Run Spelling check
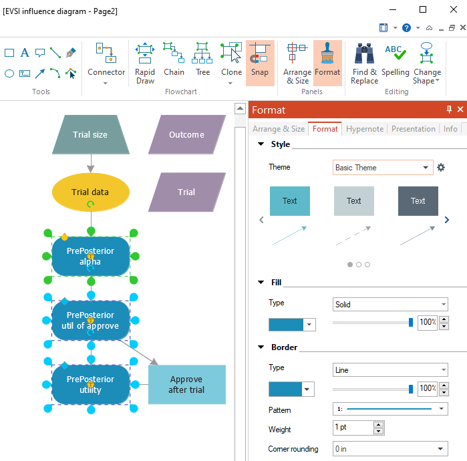The height and width of the screenshot is (461, 467). (x=396, y=59)
